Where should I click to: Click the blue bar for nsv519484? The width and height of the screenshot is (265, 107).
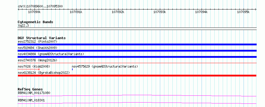(x=137, y=51)
